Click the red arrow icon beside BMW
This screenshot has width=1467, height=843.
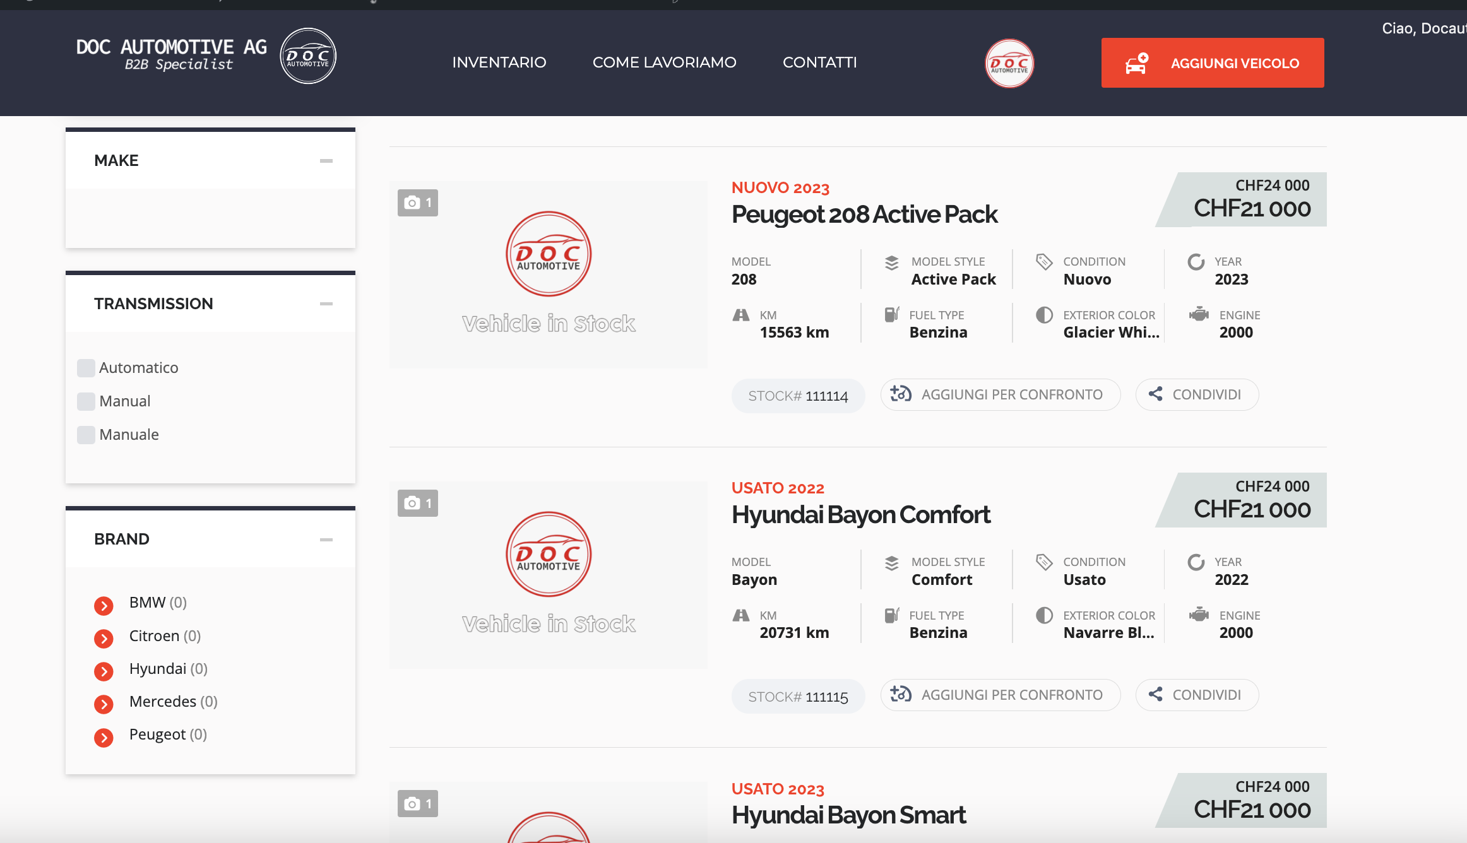[104, 606]
